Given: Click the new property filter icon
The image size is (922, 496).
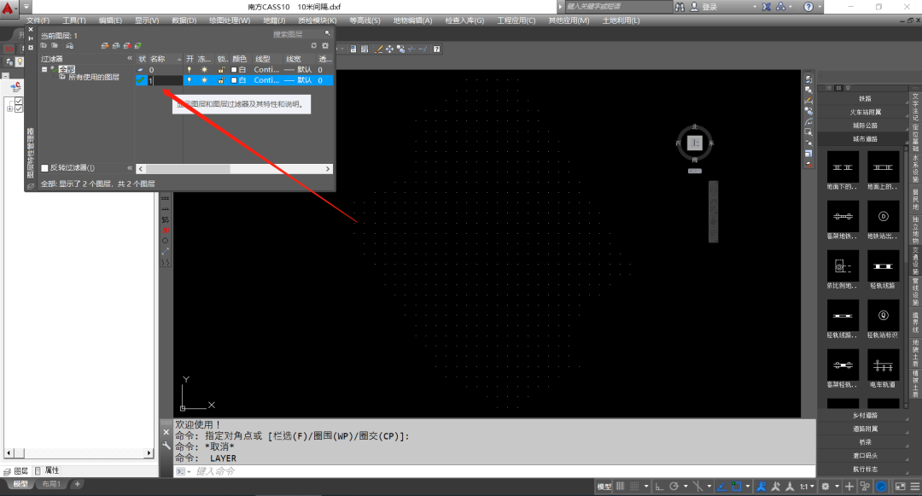Looking at the screenshot, I should pos(44,46).
